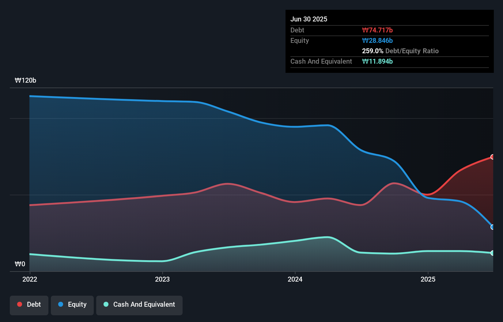
Task: Click the ₩0 y-axis label
Action: click(x=20, y=264)
